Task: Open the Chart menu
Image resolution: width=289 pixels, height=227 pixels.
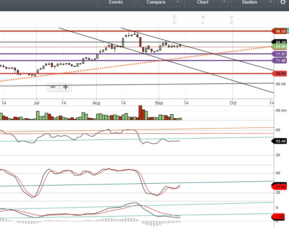Action: pos(203,2)
